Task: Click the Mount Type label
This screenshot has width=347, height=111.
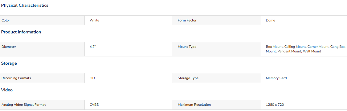Action: 187,47
